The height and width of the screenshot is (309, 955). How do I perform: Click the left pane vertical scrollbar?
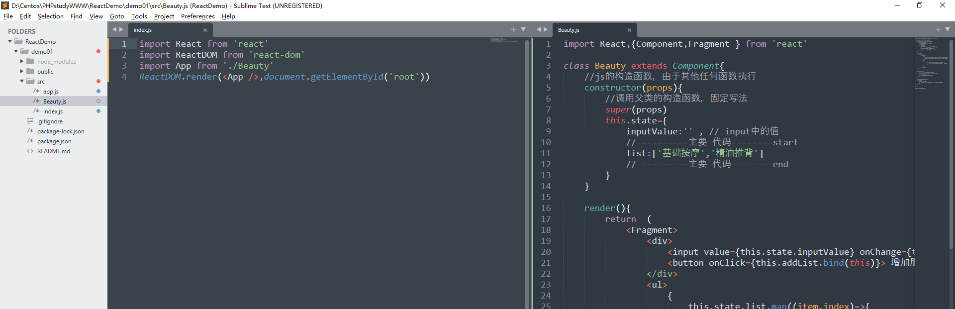coord(527,173)
